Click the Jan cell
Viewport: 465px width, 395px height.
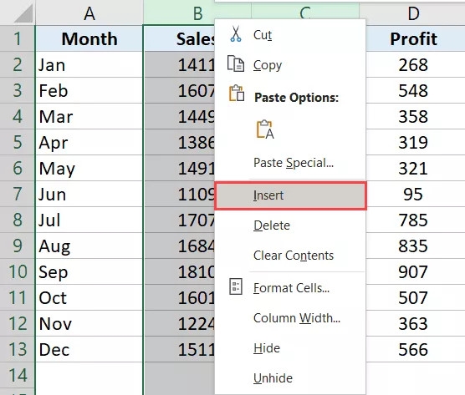pyautogui.click(x=89, y=64)
